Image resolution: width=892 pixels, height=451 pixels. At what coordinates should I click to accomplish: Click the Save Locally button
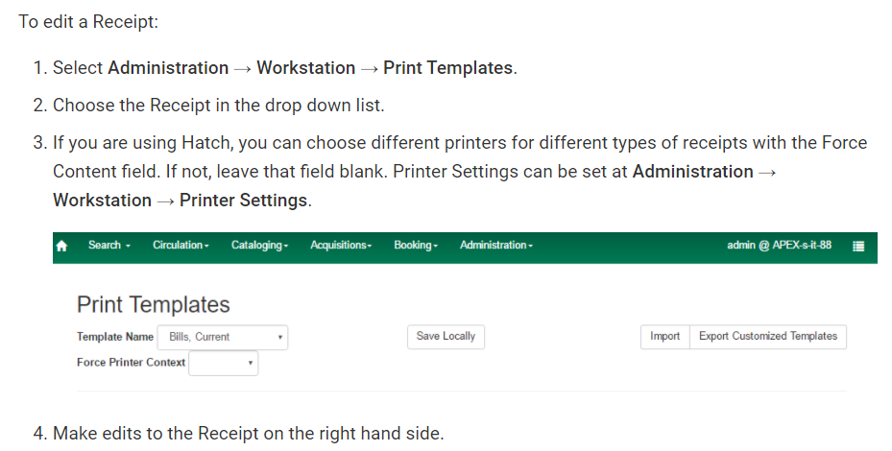pyautogui.click(x=446, y=337)
